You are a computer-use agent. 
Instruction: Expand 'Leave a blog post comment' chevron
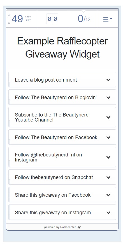click(x=108, y=80)
